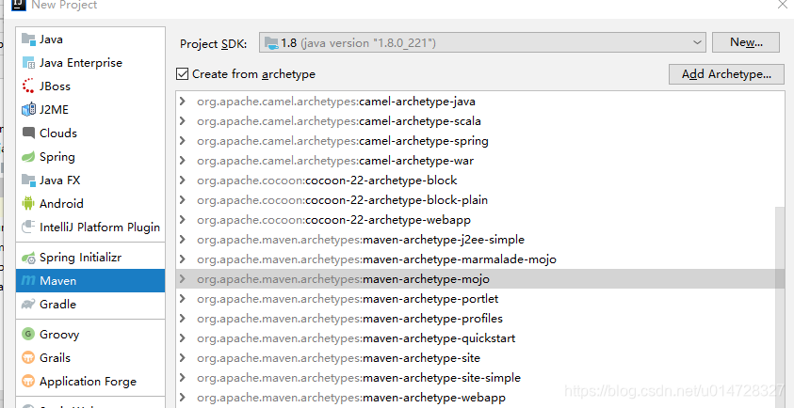Expand camel-archetype-spring entry
This screenshot has height=408, width=794.
pos(183,141)
